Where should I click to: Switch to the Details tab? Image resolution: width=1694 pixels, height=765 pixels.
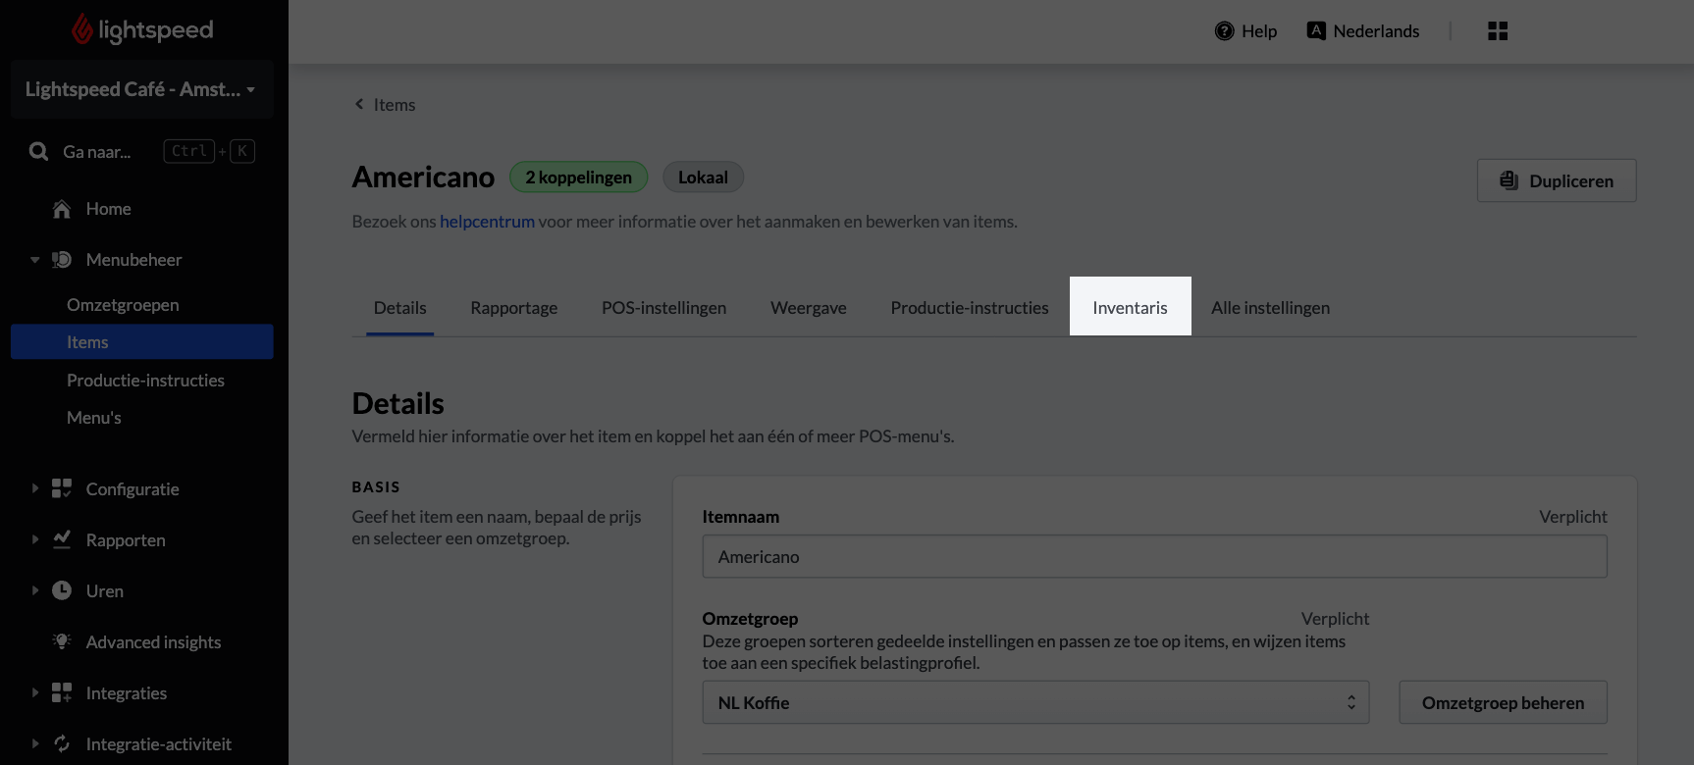pyautogui.click(x=400, y=308)
